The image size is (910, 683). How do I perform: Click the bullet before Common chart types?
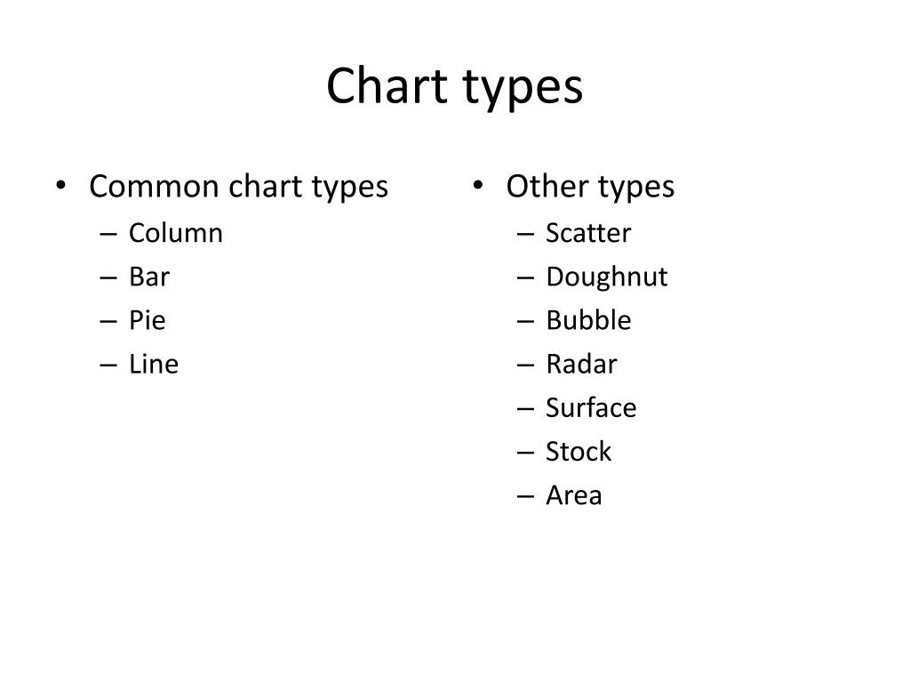pyautogui.click(x=61, y=186)
